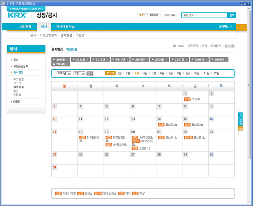Viewport: 253px width, 206px height.
Task: Click the 최종 badge on March 18
Action: [82, 137]
